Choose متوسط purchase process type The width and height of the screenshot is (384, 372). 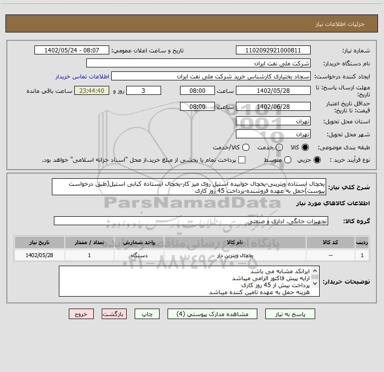click(288, 160)
